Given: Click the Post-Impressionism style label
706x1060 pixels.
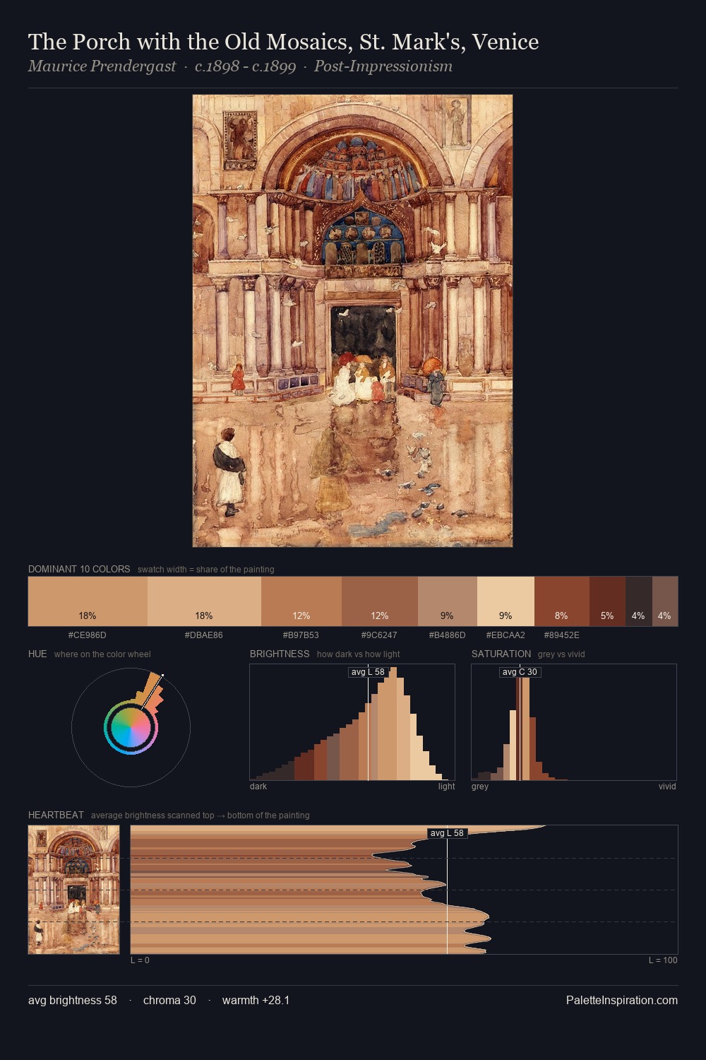Looking at the screenshot, I should point(383,66).
